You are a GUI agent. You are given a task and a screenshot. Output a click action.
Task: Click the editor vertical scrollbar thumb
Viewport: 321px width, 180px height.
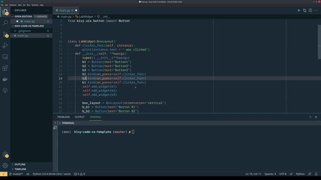(x=319, y=42)
